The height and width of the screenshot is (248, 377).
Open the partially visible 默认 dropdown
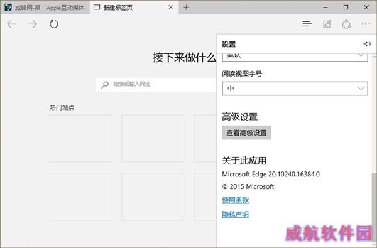pos(295,57)
